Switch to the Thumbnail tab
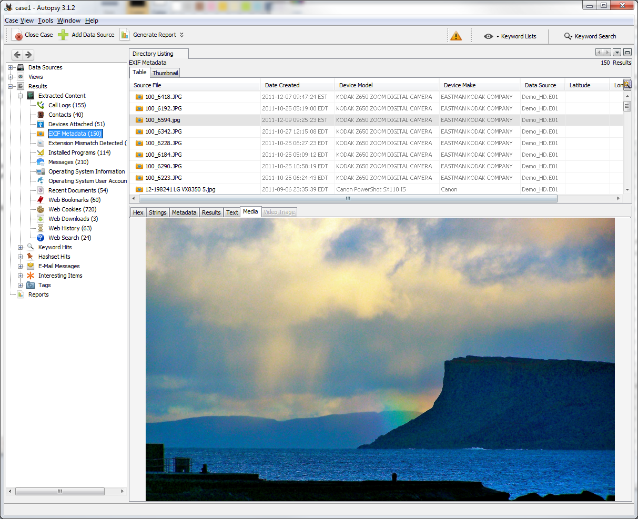638x519 pixels. pyautogui.click(x=165, y=73)
